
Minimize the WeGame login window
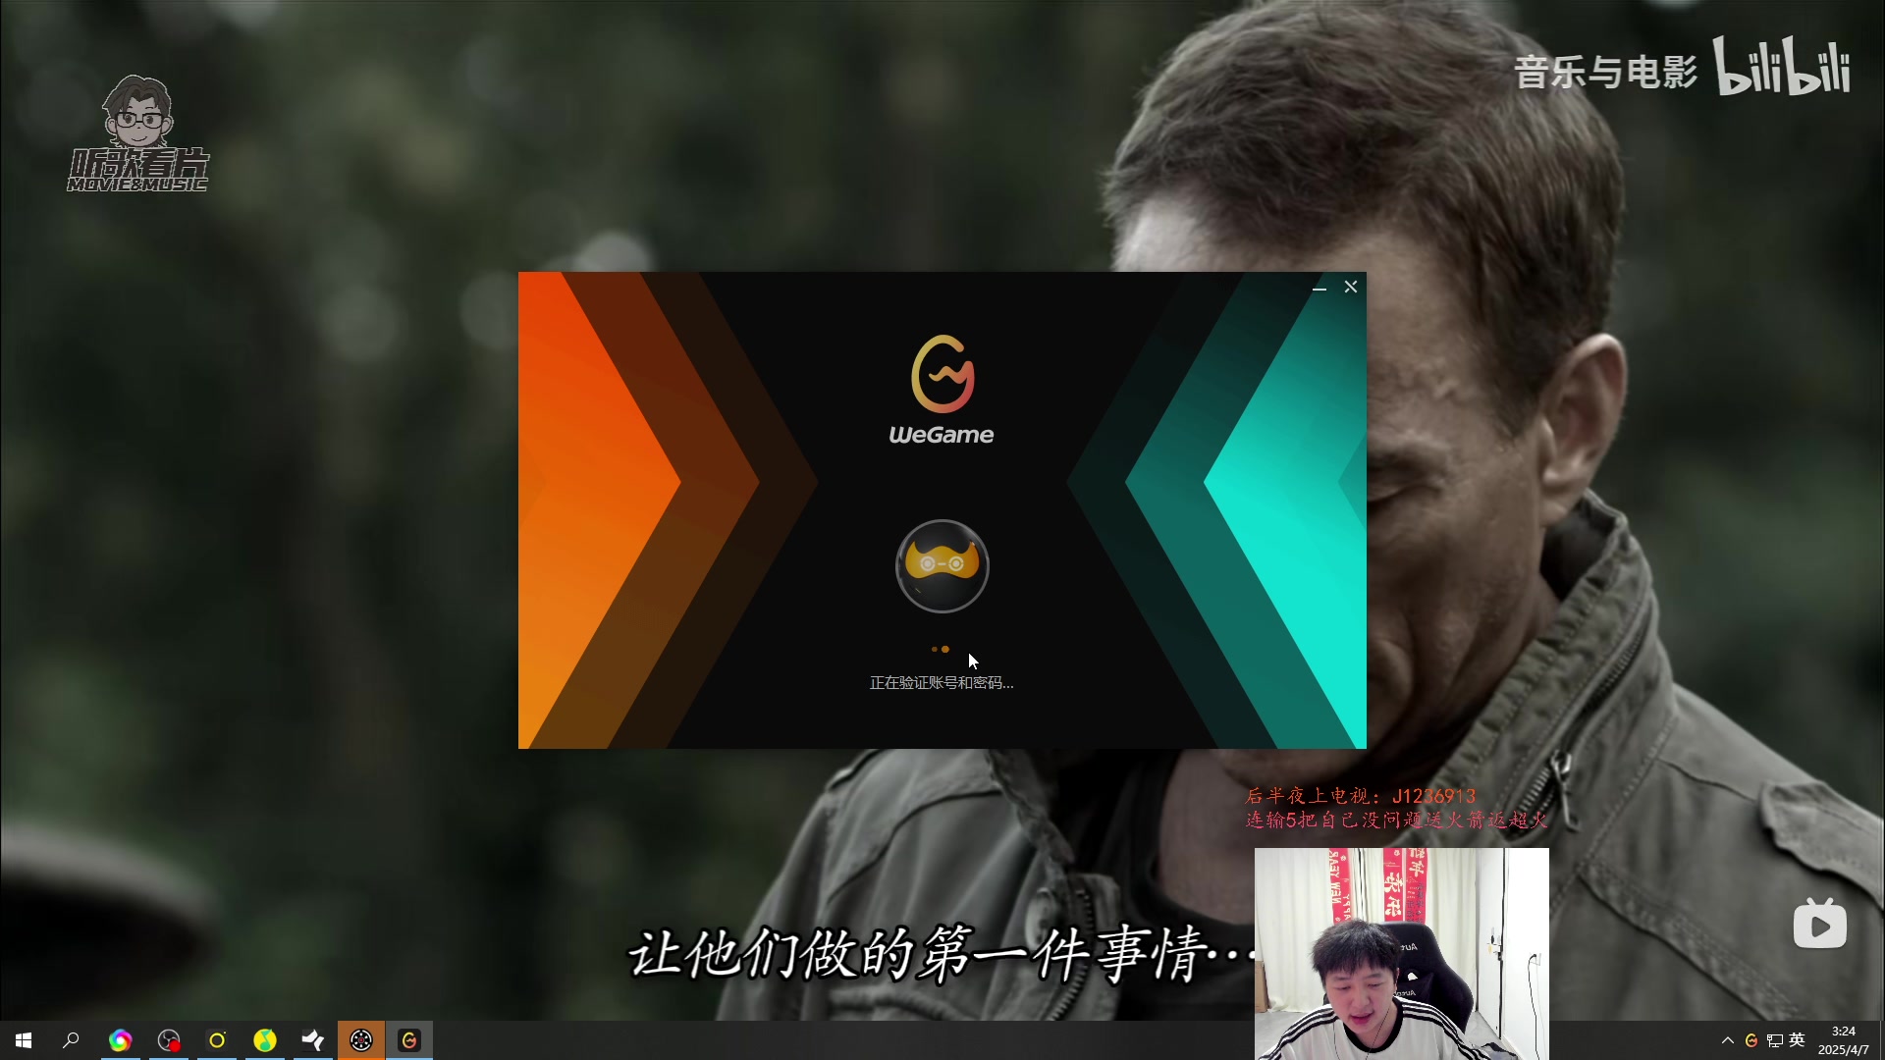click(1319, 287)
